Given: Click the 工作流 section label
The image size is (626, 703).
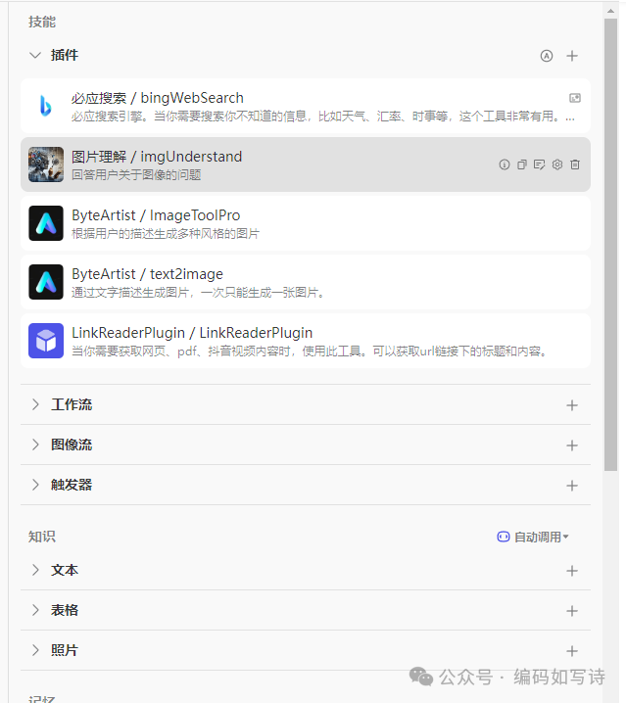Looking at the screenshot, I should point(72,404).
